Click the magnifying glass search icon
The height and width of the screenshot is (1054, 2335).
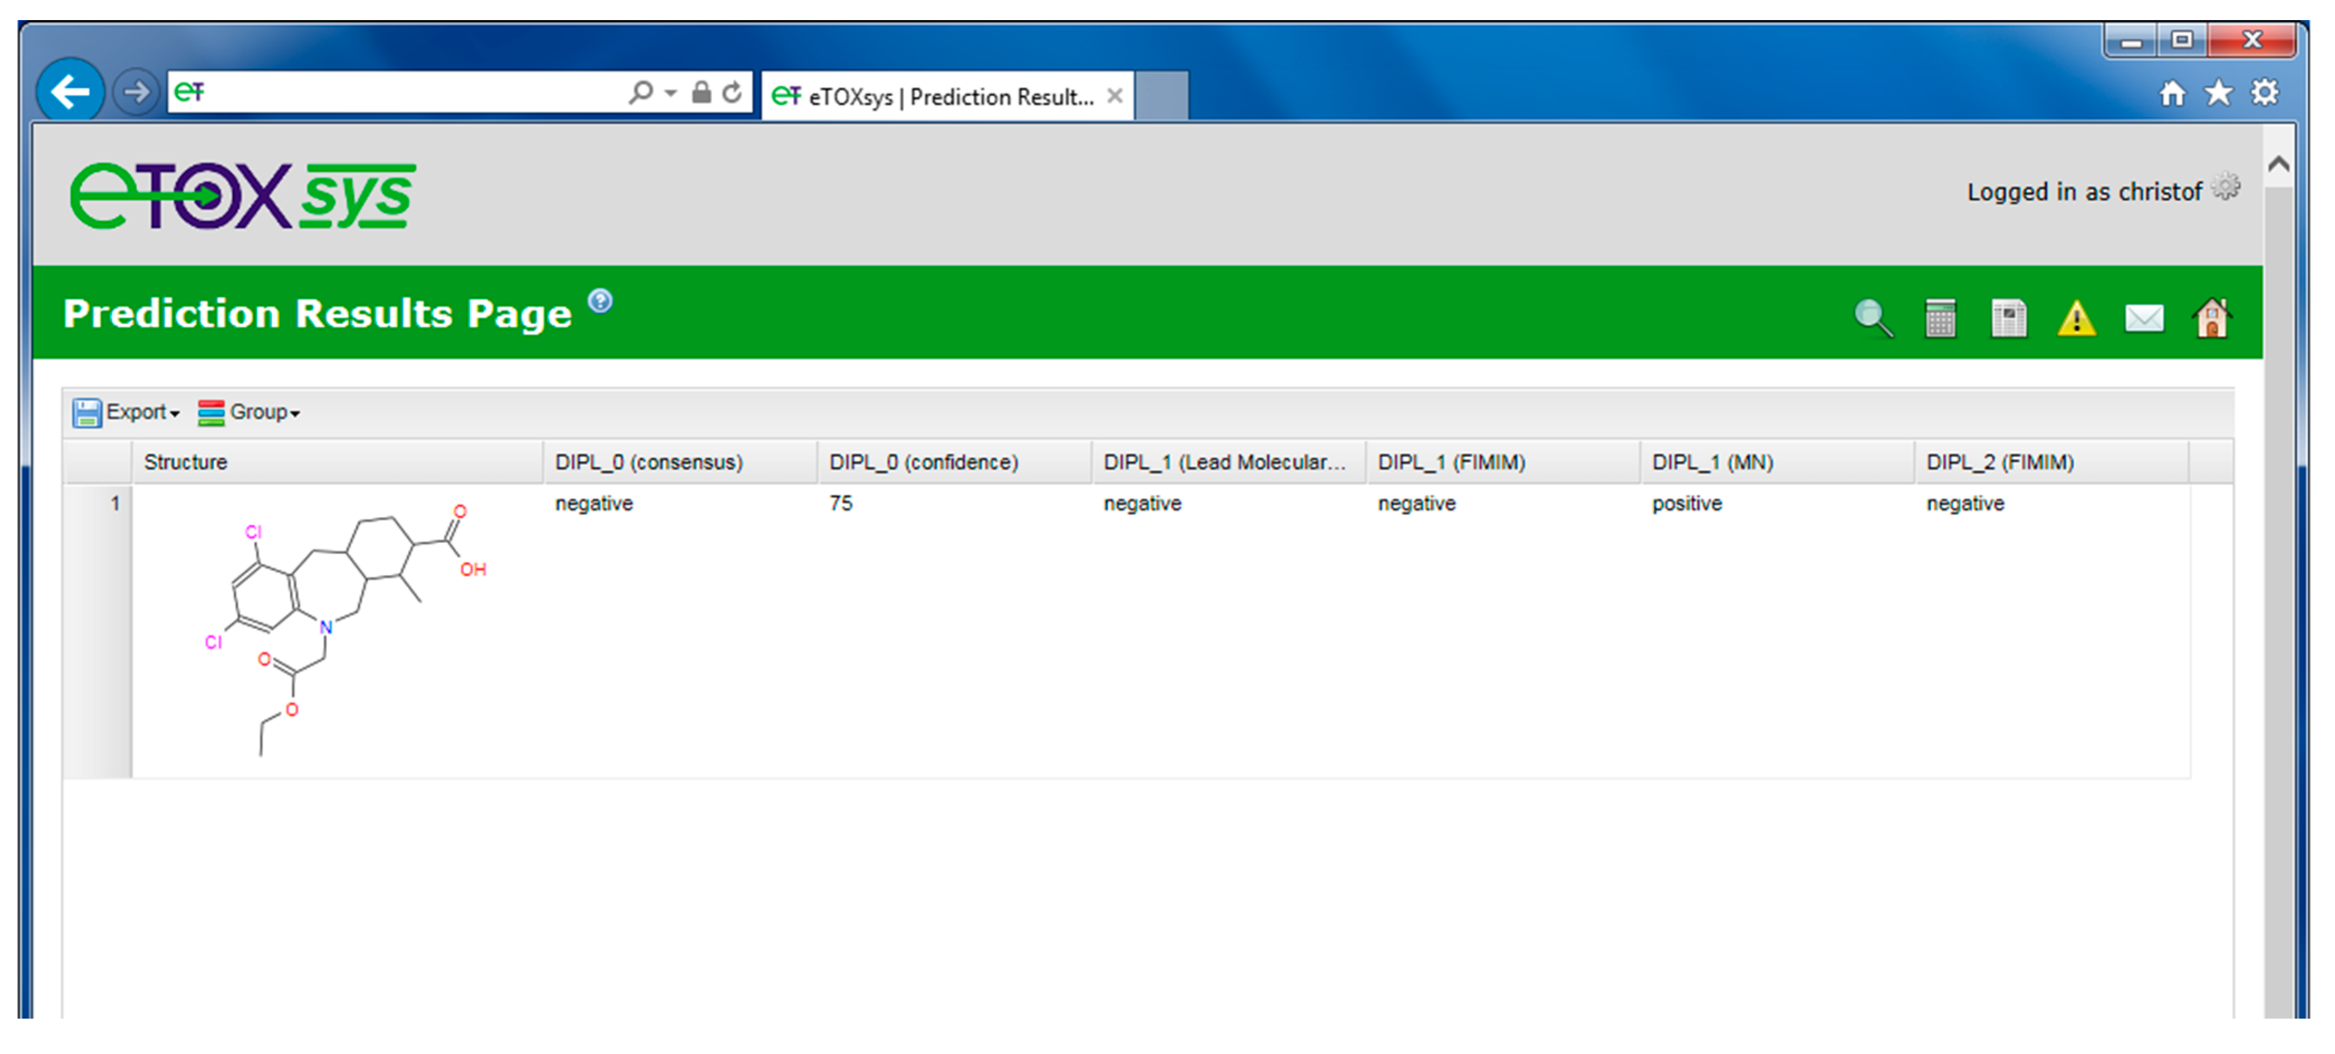click(1873, 318)
